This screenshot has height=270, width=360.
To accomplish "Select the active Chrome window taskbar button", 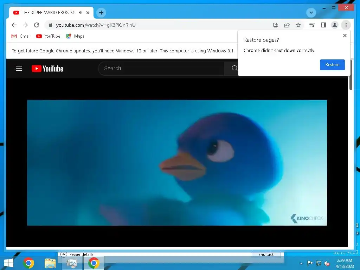I will coord(94,263).
